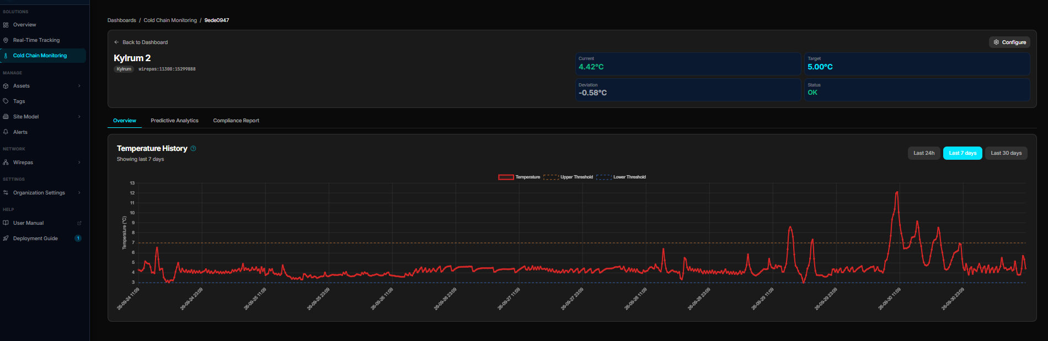The height and width of the screenshot is (341, 1048).
Task: Select Last 24h time range
Action: coord(924,153)
